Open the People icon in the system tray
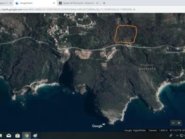The width and height of the screenshot is (185, 139). coord(171,136)
